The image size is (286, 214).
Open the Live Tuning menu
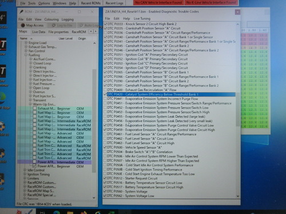(x=142, y=18)
